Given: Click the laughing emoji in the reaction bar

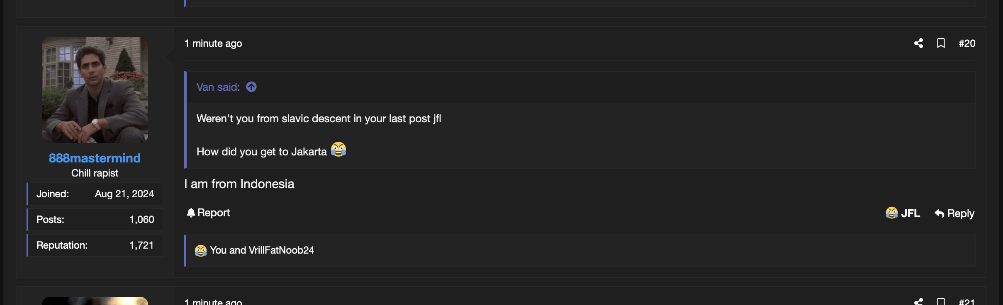Looking at the screenshot, I should [x=200, y=250].
